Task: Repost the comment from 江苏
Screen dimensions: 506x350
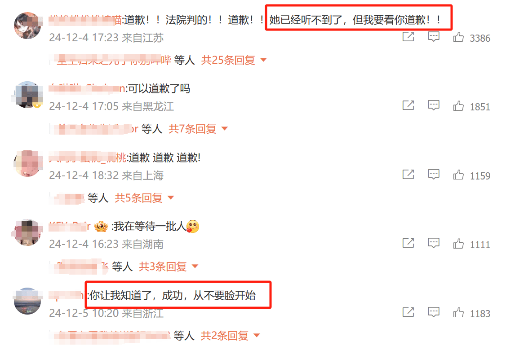Action: (x=408, y=37)
